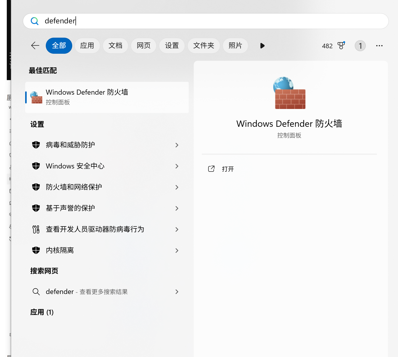Click the firewall brick icon in best match
The width and height of the screenshot is (398, 357).
click(x=36, y=97)
